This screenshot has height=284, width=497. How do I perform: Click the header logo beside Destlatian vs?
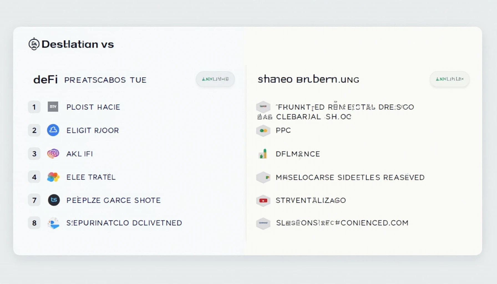point(34,44)
